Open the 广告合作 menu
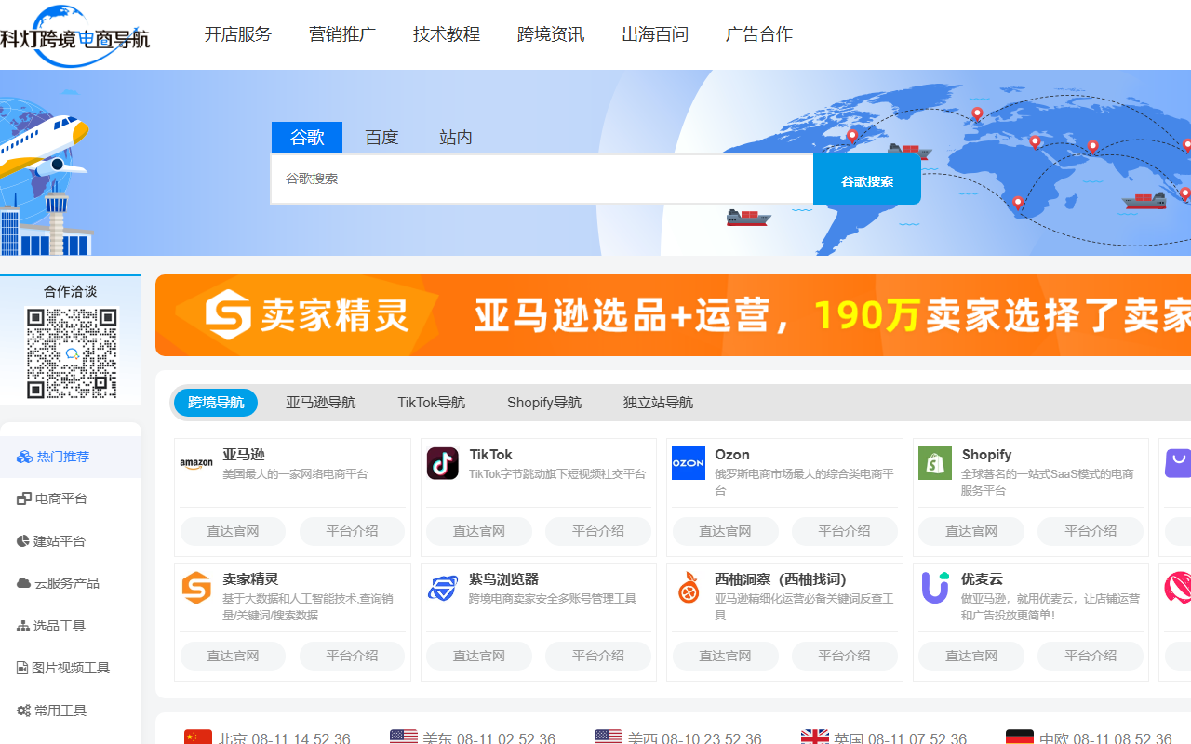 759,34
